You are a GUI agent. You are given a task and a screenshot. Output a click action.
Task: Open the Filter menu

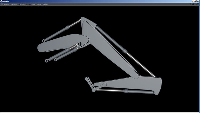click(x=39, y=4)
